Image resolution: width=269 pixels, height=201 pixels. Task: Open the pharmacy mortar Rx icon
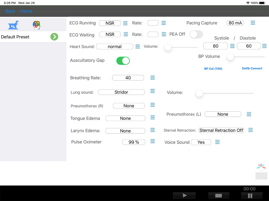click(x=13, y=25)
